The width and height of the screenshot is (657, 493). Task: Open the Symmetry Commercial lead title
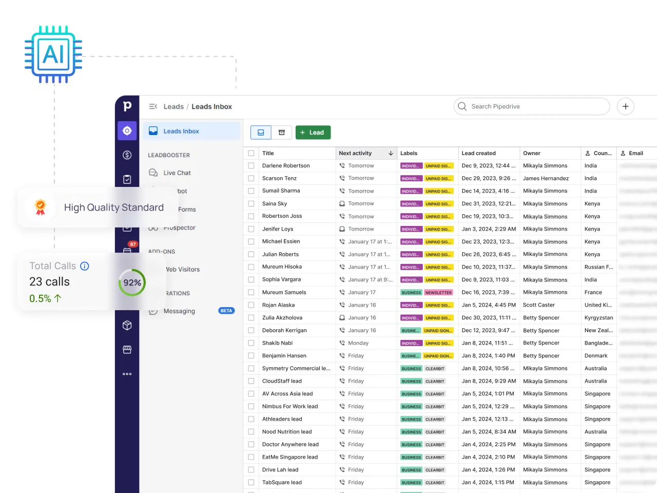(296, 368)
